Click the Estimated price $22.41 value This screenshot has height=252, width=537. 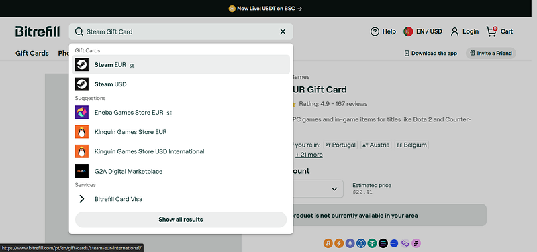tap(362, 192)
